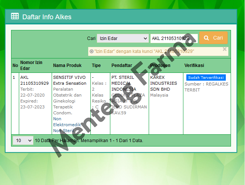Click the Pendaftar column header
Viewport: 245px width, 185px height.
121,65
